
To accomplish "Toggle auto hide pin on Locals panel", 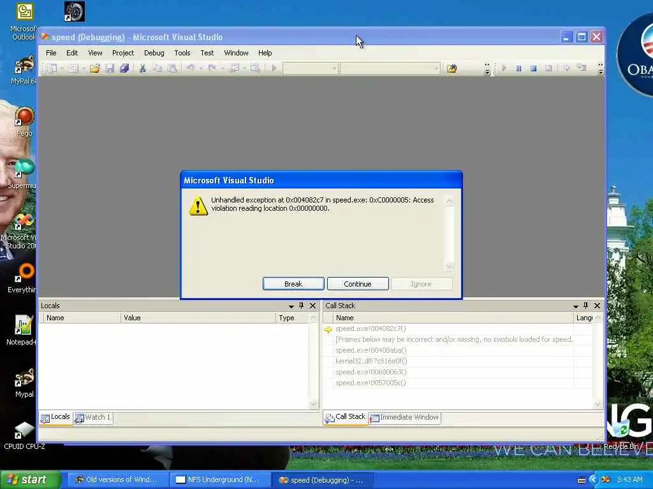I will [302, 306].
